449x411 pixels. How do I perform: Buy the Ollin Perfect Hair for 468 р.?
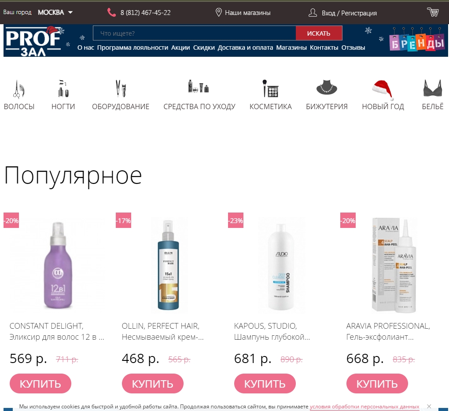(x=153, y=384)
